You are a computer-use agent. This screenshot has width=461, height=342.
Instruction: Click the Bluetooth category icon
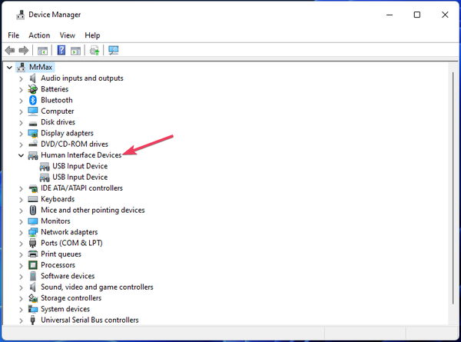click(x=33, y=100)
